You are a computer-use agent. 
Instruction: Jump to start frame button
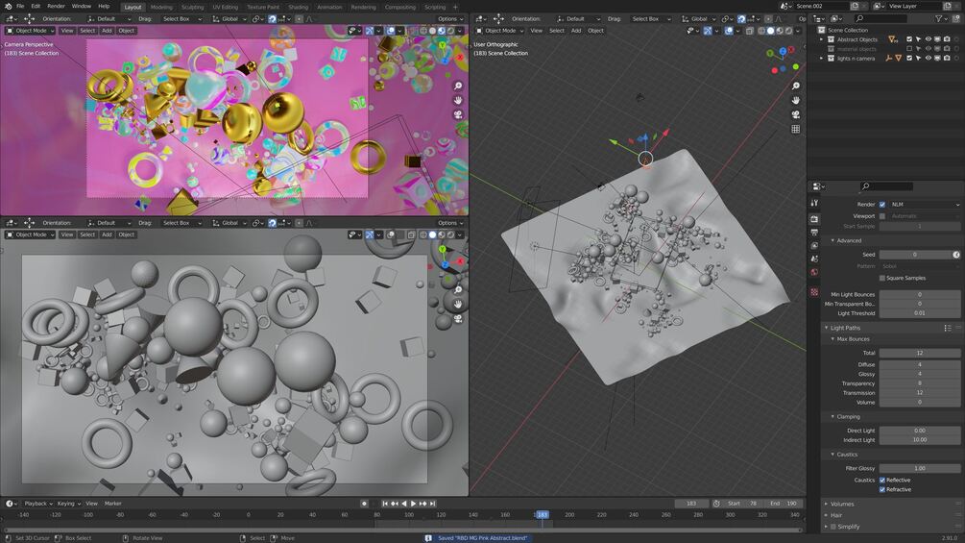click(x=385, y=503)
